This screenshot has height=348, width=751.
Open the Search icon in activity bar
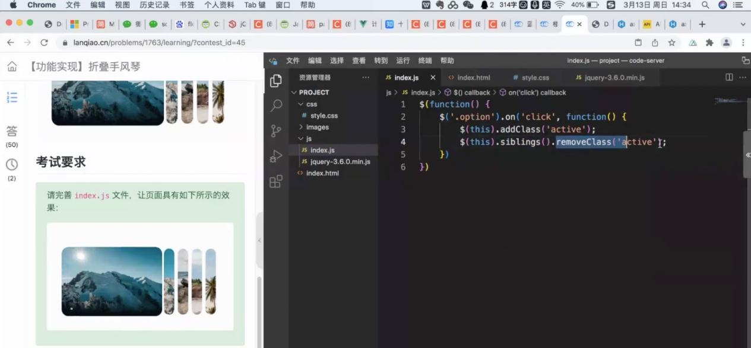276,106
